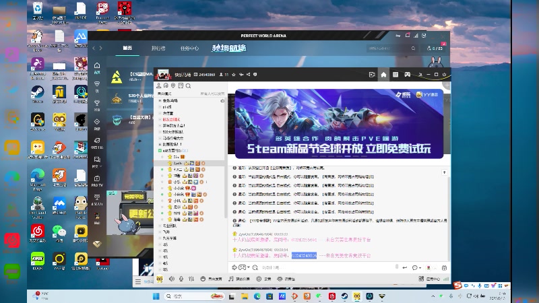The height and width of the screenshot is (303, 539).
Task: Open the game controller icon in YY title bar
Action: point(408,75)
